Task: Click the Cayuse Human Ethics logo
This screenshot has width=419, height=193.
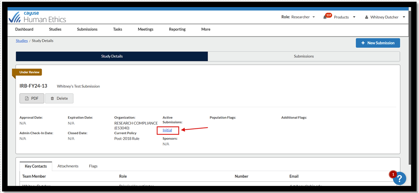Action: [37, 17]
